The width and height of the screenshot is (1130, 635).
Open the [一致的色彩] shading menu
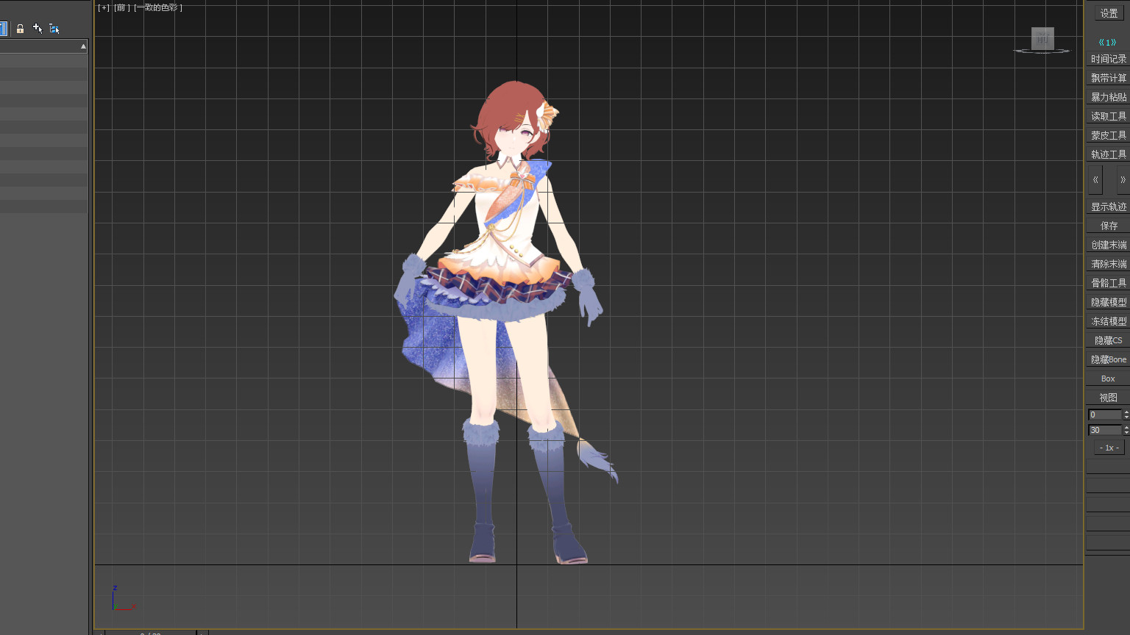[158, 7]
